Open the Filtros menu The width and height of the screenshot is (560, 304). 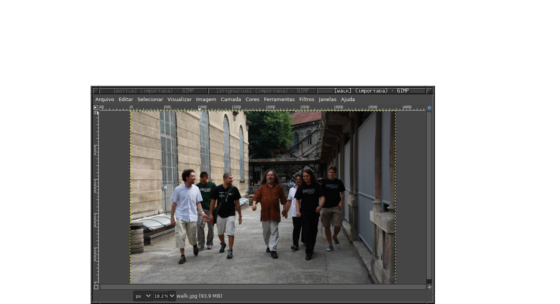pyautogui.click(x=306, y=100)
